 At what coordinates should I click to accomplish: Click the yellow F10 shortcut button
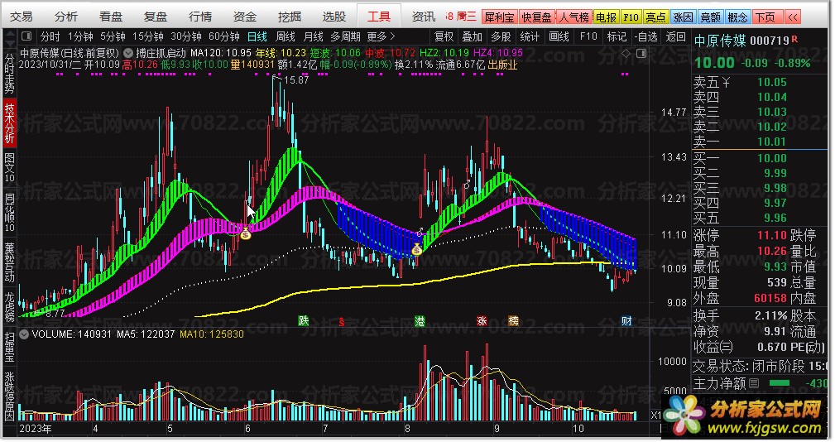[x=631, y=17]
